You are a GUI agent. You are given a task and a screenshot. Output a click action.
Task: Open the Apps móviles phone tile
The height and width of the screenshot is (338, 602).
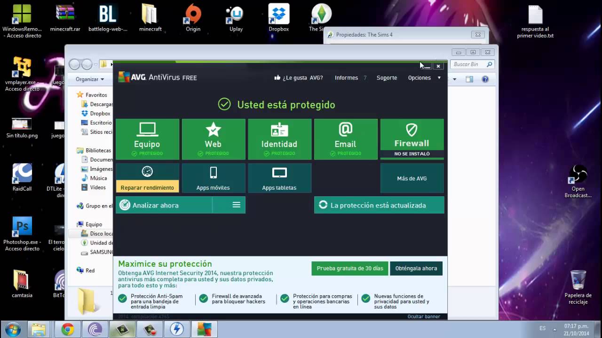213,177
